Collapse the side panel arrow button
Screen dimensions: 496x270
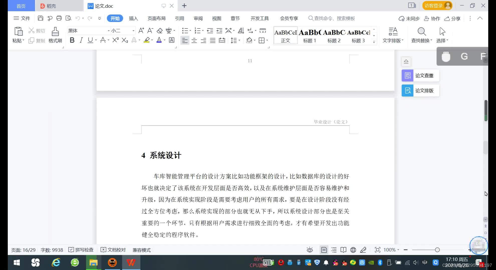(406, 61)
